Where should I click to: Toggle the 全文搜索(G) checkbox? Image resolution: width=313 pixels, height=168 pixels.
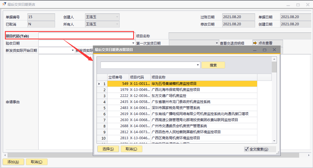[x=246, y=149]
